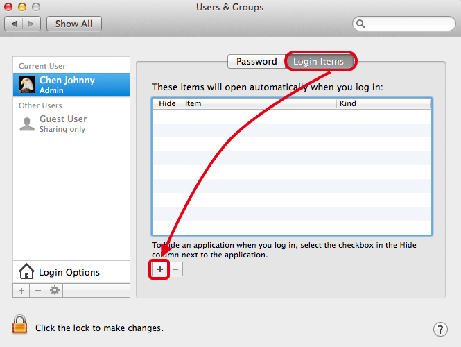Remove user with minus under user list
Screen dimensions: 461x347
coord(38,291)
